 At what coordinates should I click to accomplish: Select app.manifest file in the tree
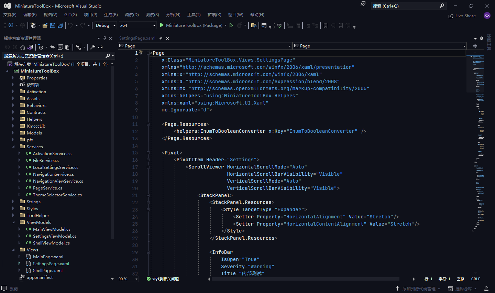point(40,277)
